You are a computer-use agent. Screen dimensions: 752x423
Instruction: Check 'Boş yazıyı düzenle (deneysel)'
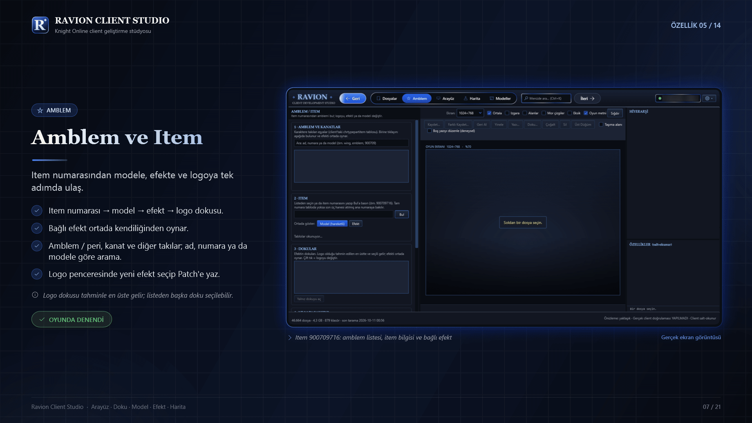click(430, 131)
